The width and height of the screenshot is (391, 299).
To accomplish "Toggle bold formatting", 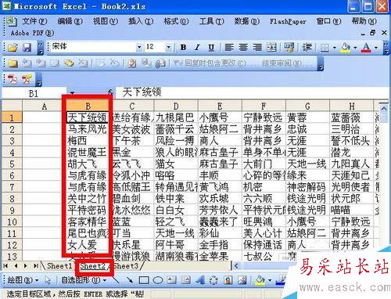I will tap(183, 47).
